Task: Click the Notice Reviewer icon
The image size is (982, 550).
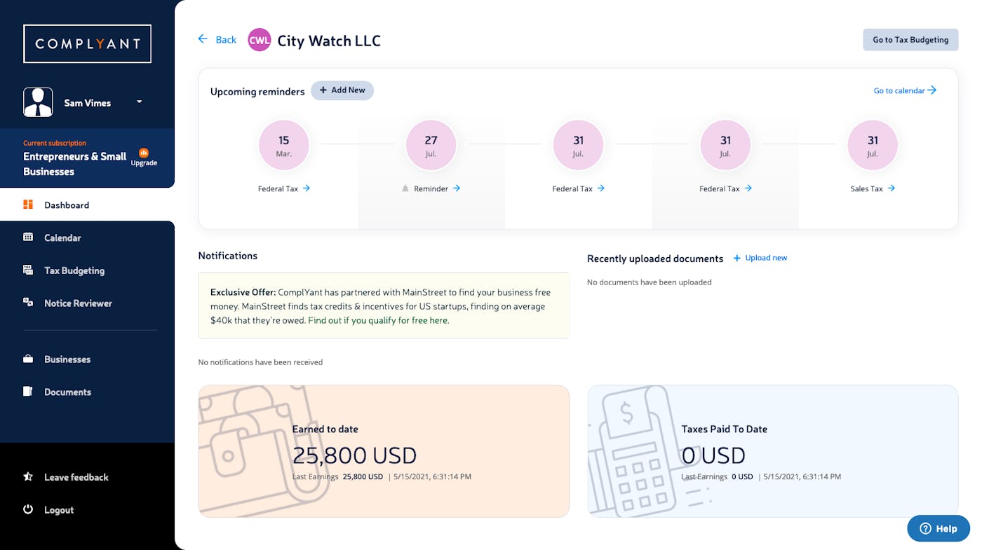Action: 28,303
